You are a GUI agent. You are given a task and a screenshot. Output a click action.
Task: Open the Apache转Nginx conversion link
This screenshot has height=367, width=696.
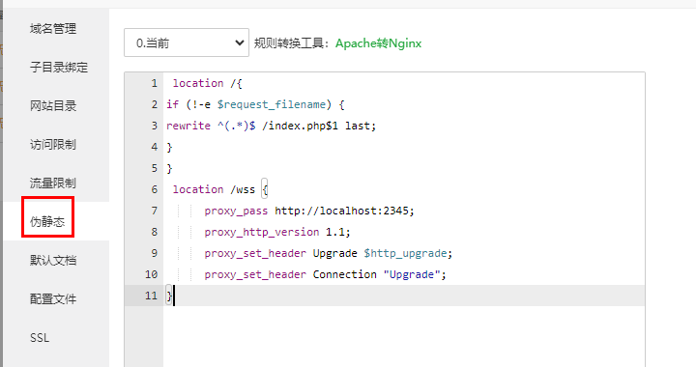pyautogui.click(x=378, y=43)
